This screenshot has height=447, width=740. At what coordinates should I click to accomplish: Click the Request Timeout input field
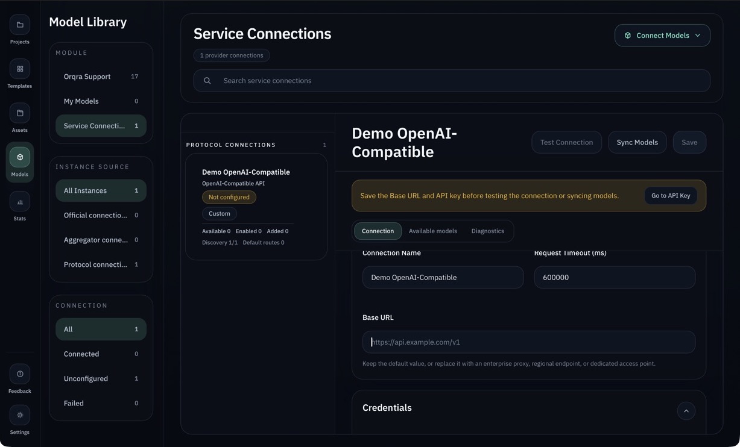pos(615,277)
